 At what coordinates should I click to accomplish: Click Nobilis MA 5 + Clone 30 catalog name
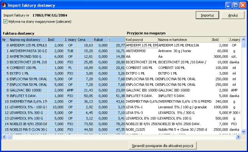pyautogui.click(x=185, y=130)
